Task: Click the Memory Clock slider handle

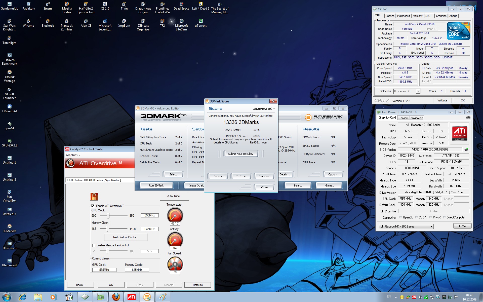Action: (x=108, y=229)
